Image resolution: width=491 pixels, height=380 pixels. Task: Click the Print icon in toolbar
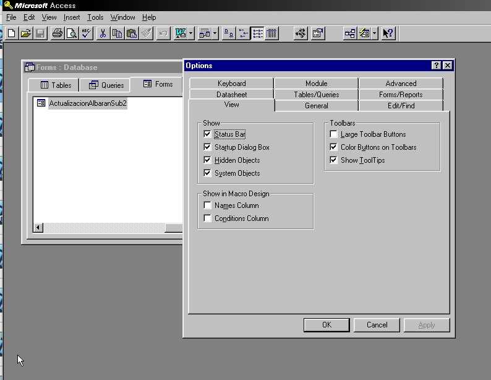tap(58, 33)
